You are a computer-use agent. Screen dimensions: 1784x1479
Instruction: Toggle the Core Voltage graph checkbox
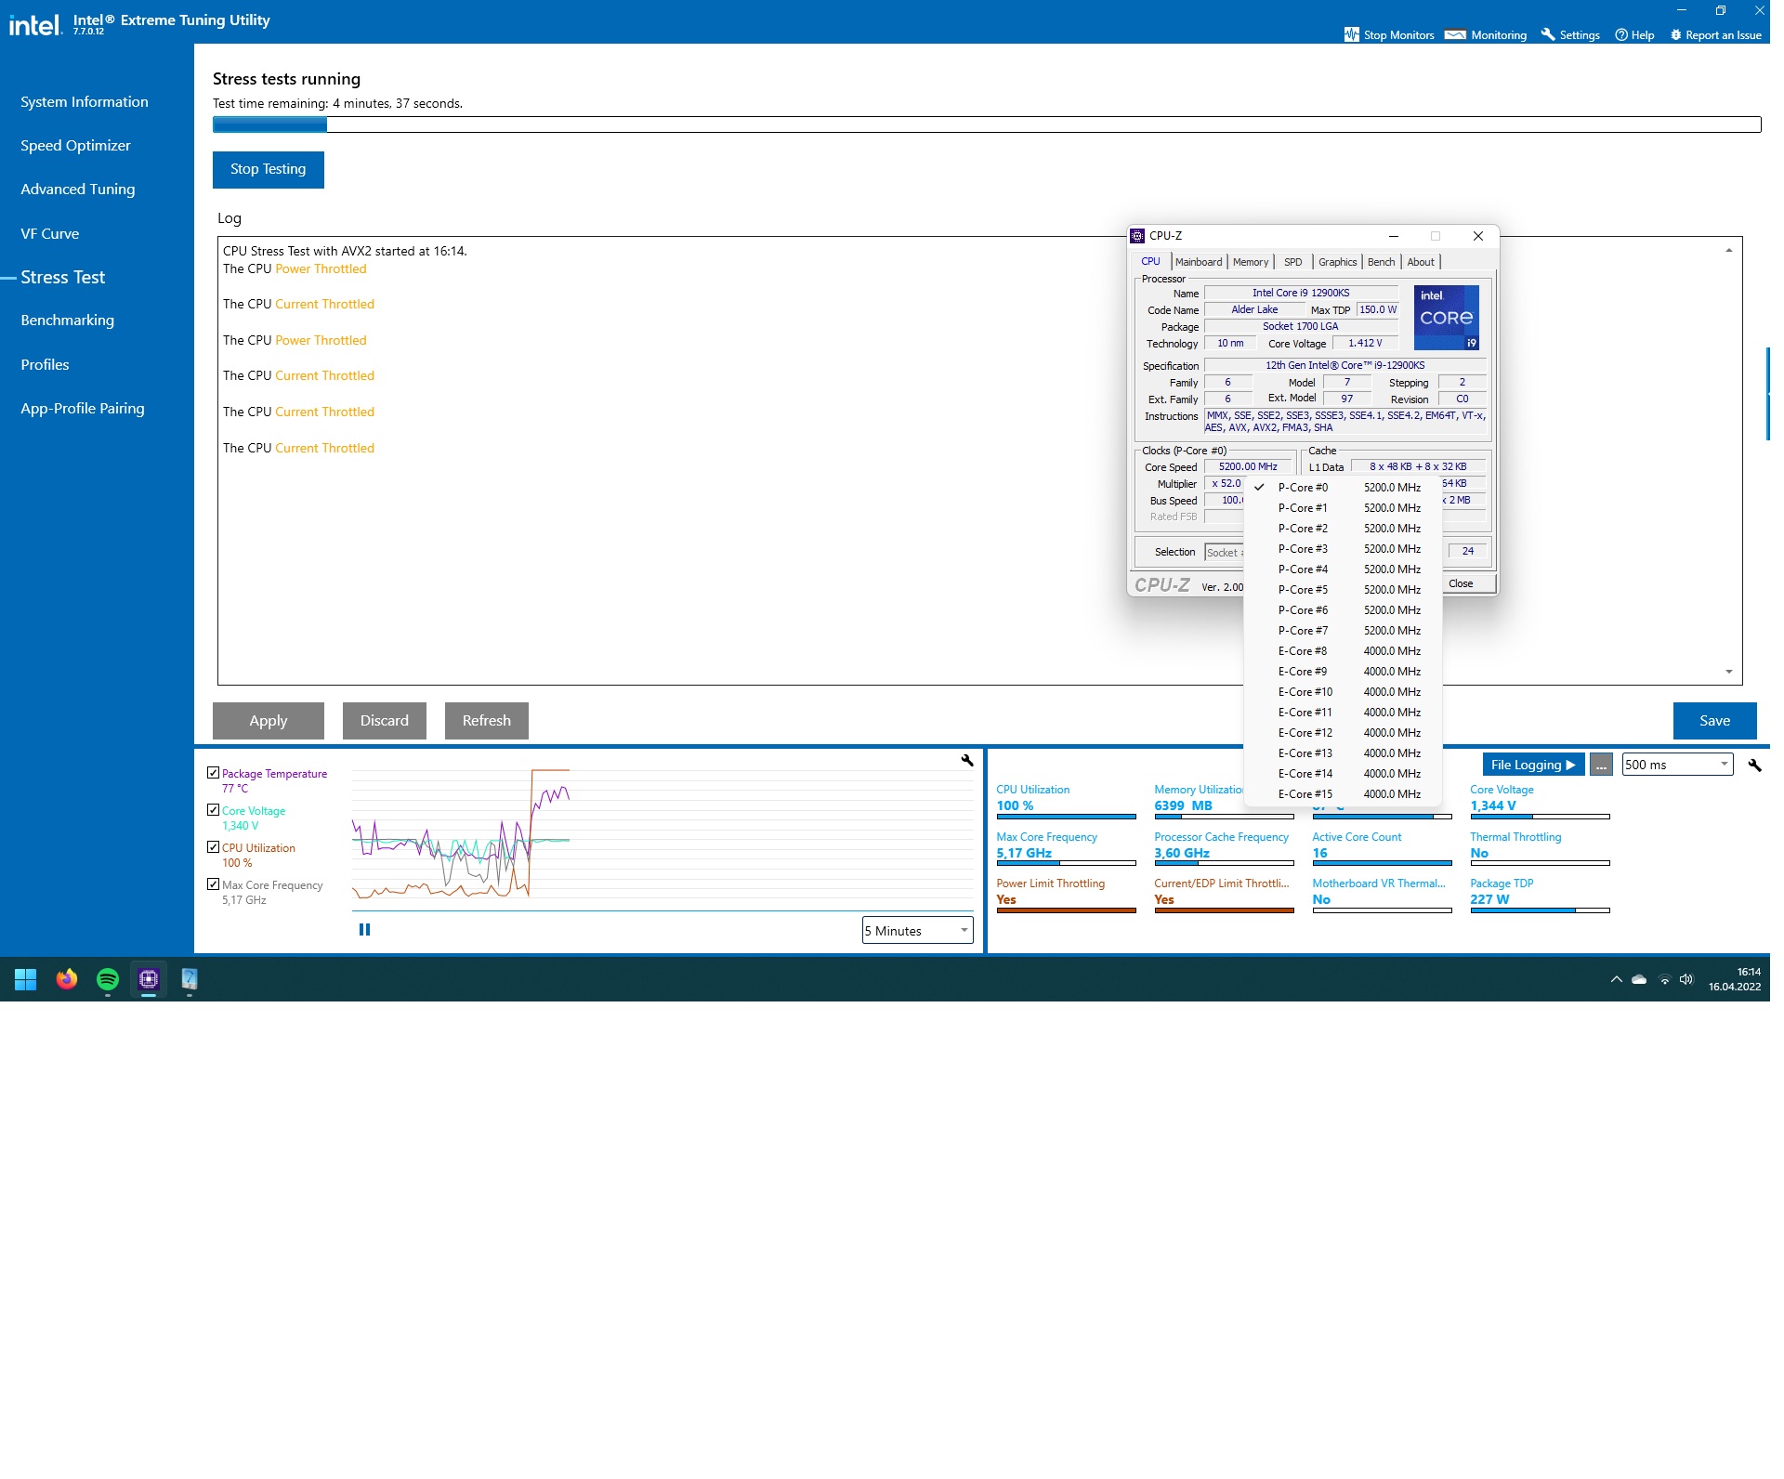[x=214, y=810]
